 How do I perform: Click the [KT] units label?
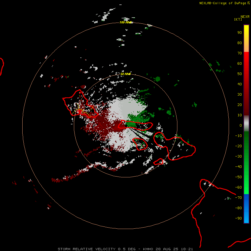pyautogui.click(x=238, y=19)
